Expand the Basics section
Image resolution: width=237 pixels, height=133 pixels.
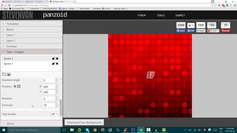[31, 30]
